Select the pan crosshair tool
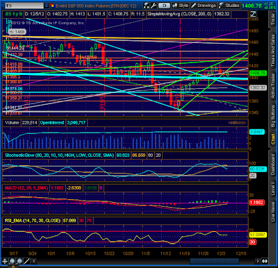This screenshot has width=278, height=268. [5, 261]
